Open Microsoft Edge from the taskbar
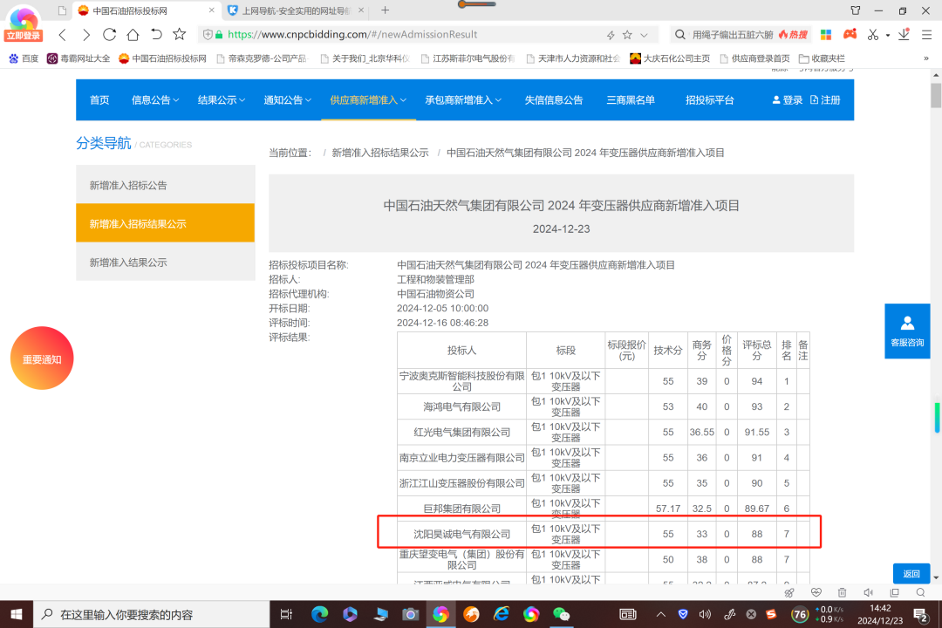Viewport: 942px width, 628px height. [x=319, y=614]
